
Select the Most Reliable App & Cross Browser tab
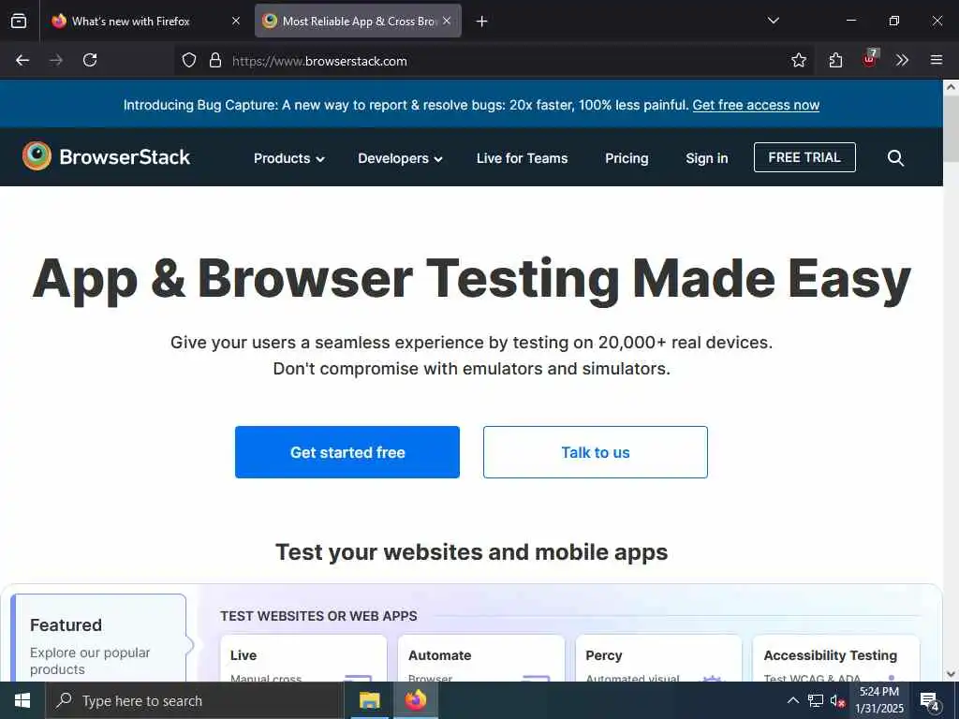point(358,21)
